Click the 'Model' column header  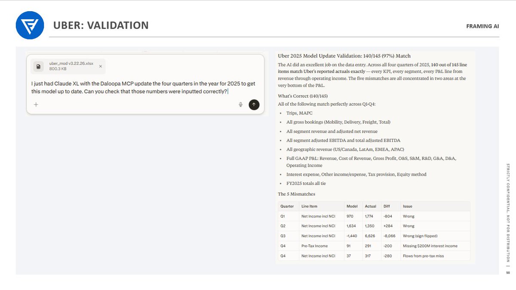pos(352,206)
